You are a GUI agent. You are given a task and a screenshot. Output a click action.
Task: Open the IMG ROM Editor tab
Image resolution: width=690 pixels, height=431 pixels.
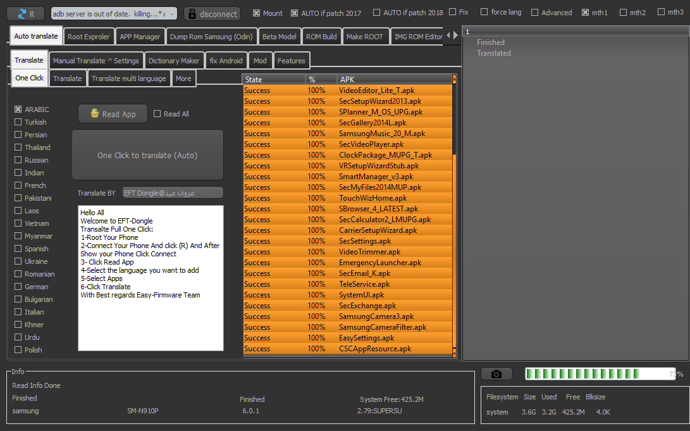[x=417, y=37]
